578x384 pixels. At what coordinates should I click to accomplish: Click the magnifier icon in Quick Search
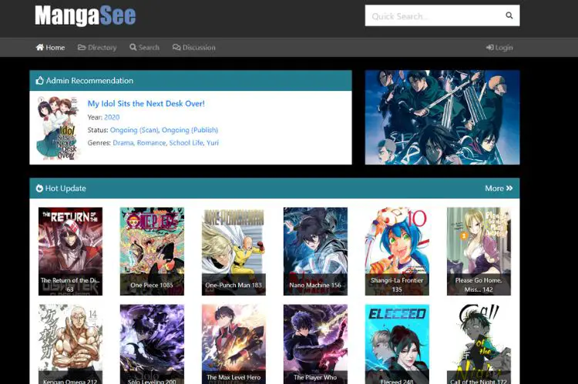pos(509,15)
